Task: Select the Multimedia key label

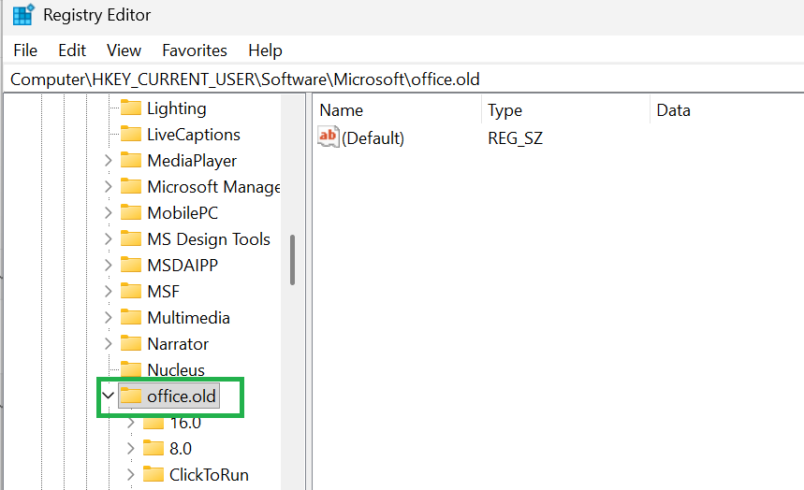Action: pos(188,317)
